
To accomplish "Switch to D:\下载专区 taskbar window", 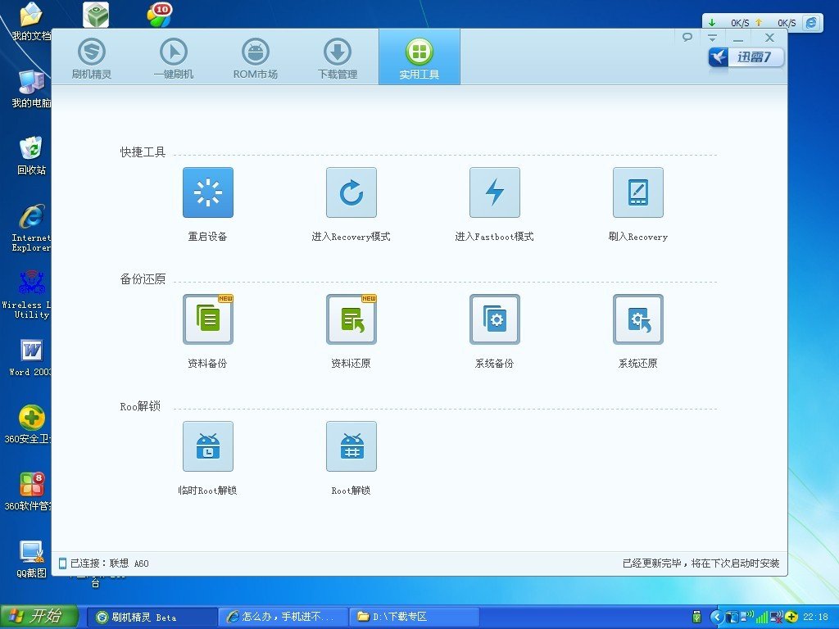I will [414, 617].
